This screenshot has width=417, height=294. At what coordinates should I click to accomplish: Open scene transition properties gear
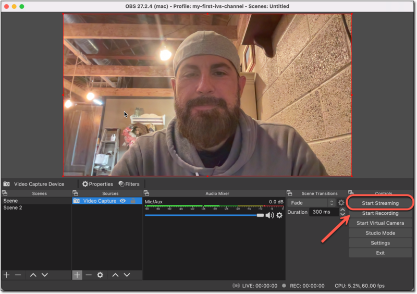point(341,203)
